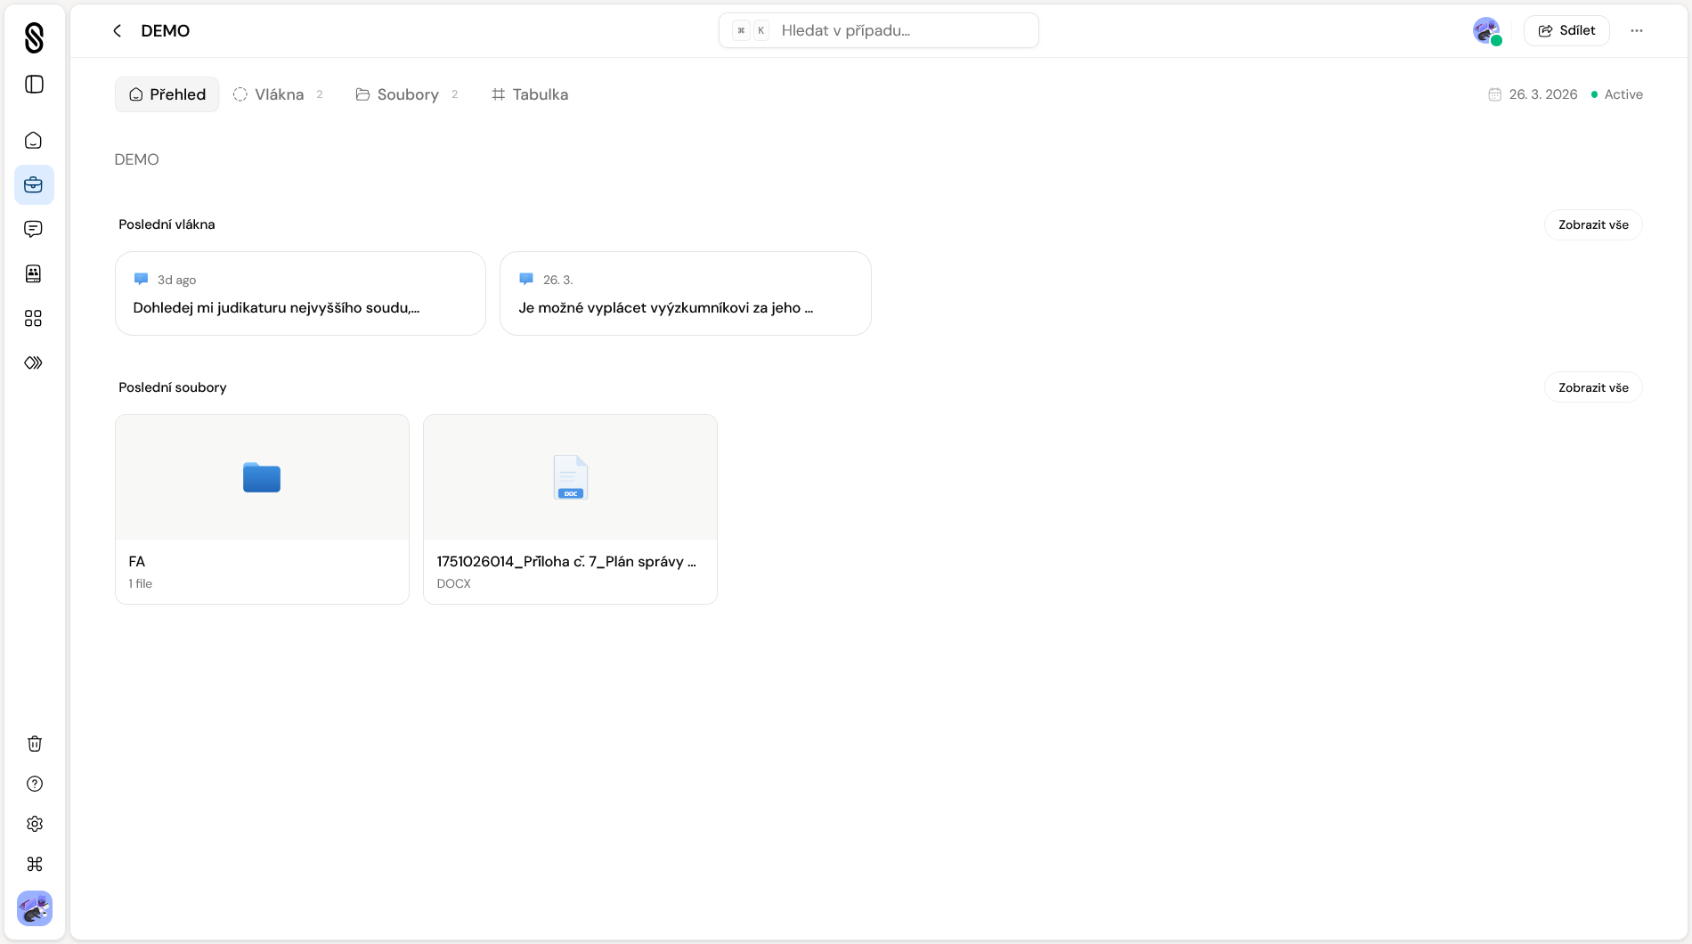The width and height of the screenshot is (1692, 944).
Task: Collapse the sidebar using the panel icon
Action: 34,84
